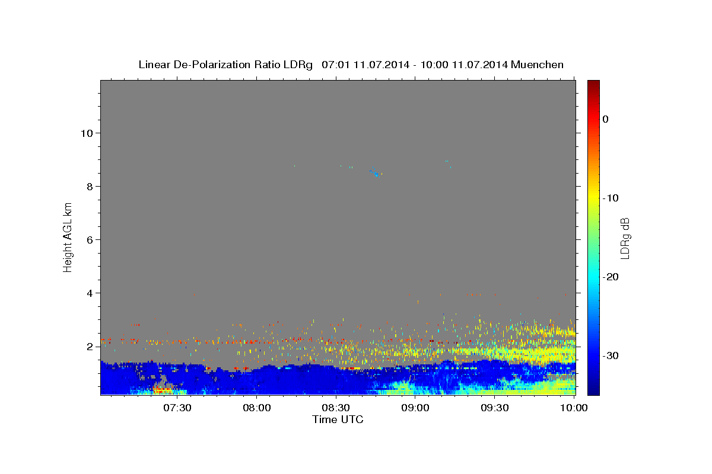Click the colorbar value label -20

click(x=611, y=277)
